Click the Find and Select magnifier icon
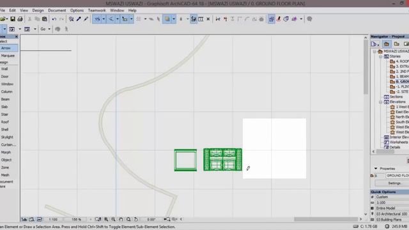Screen dimensions: 409x230 tap(71, 19)
